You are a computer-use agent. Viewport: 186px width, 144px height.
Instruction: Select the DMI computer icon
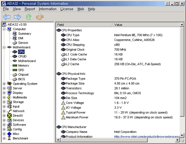click(15, 38)
